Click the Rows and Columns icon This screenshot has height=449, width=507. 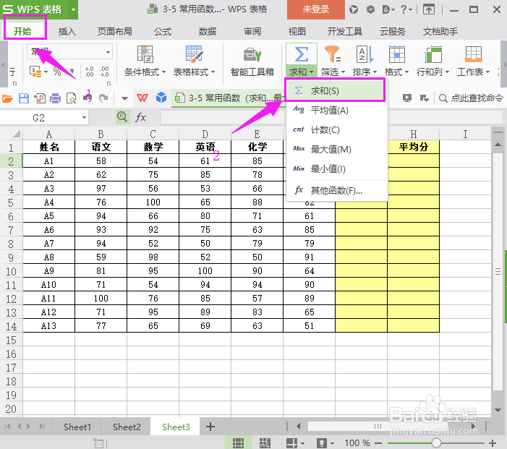click(x=433, y=54)
